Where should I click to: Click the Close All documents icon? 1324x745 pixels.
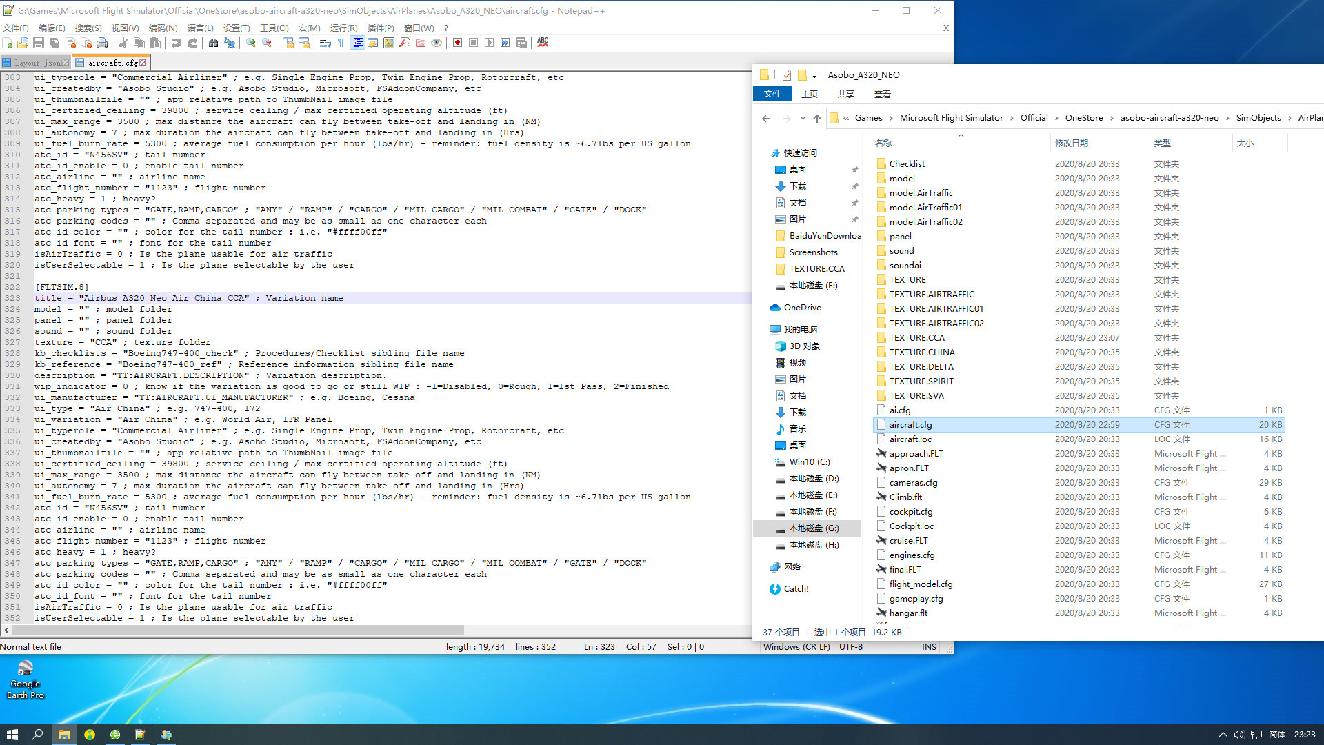click(x=86, y=43)
